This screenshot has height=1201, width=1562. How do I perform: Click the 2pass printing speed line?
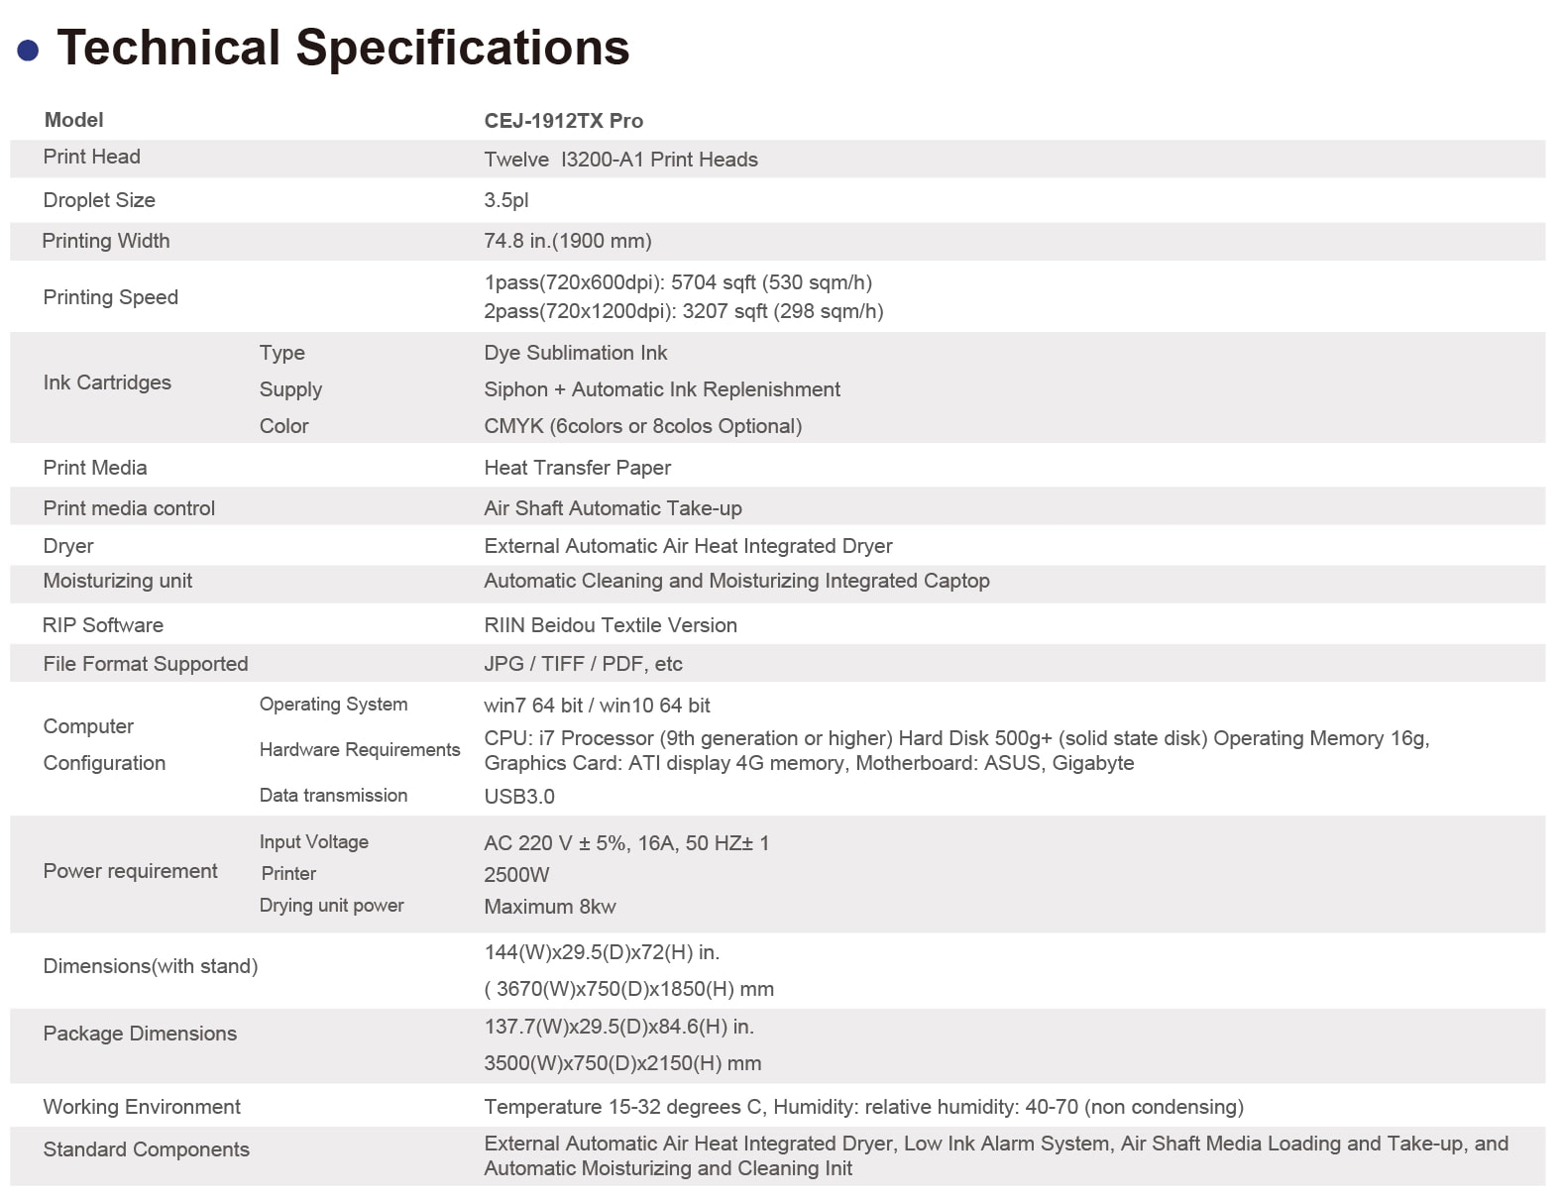tap(683, 311)
